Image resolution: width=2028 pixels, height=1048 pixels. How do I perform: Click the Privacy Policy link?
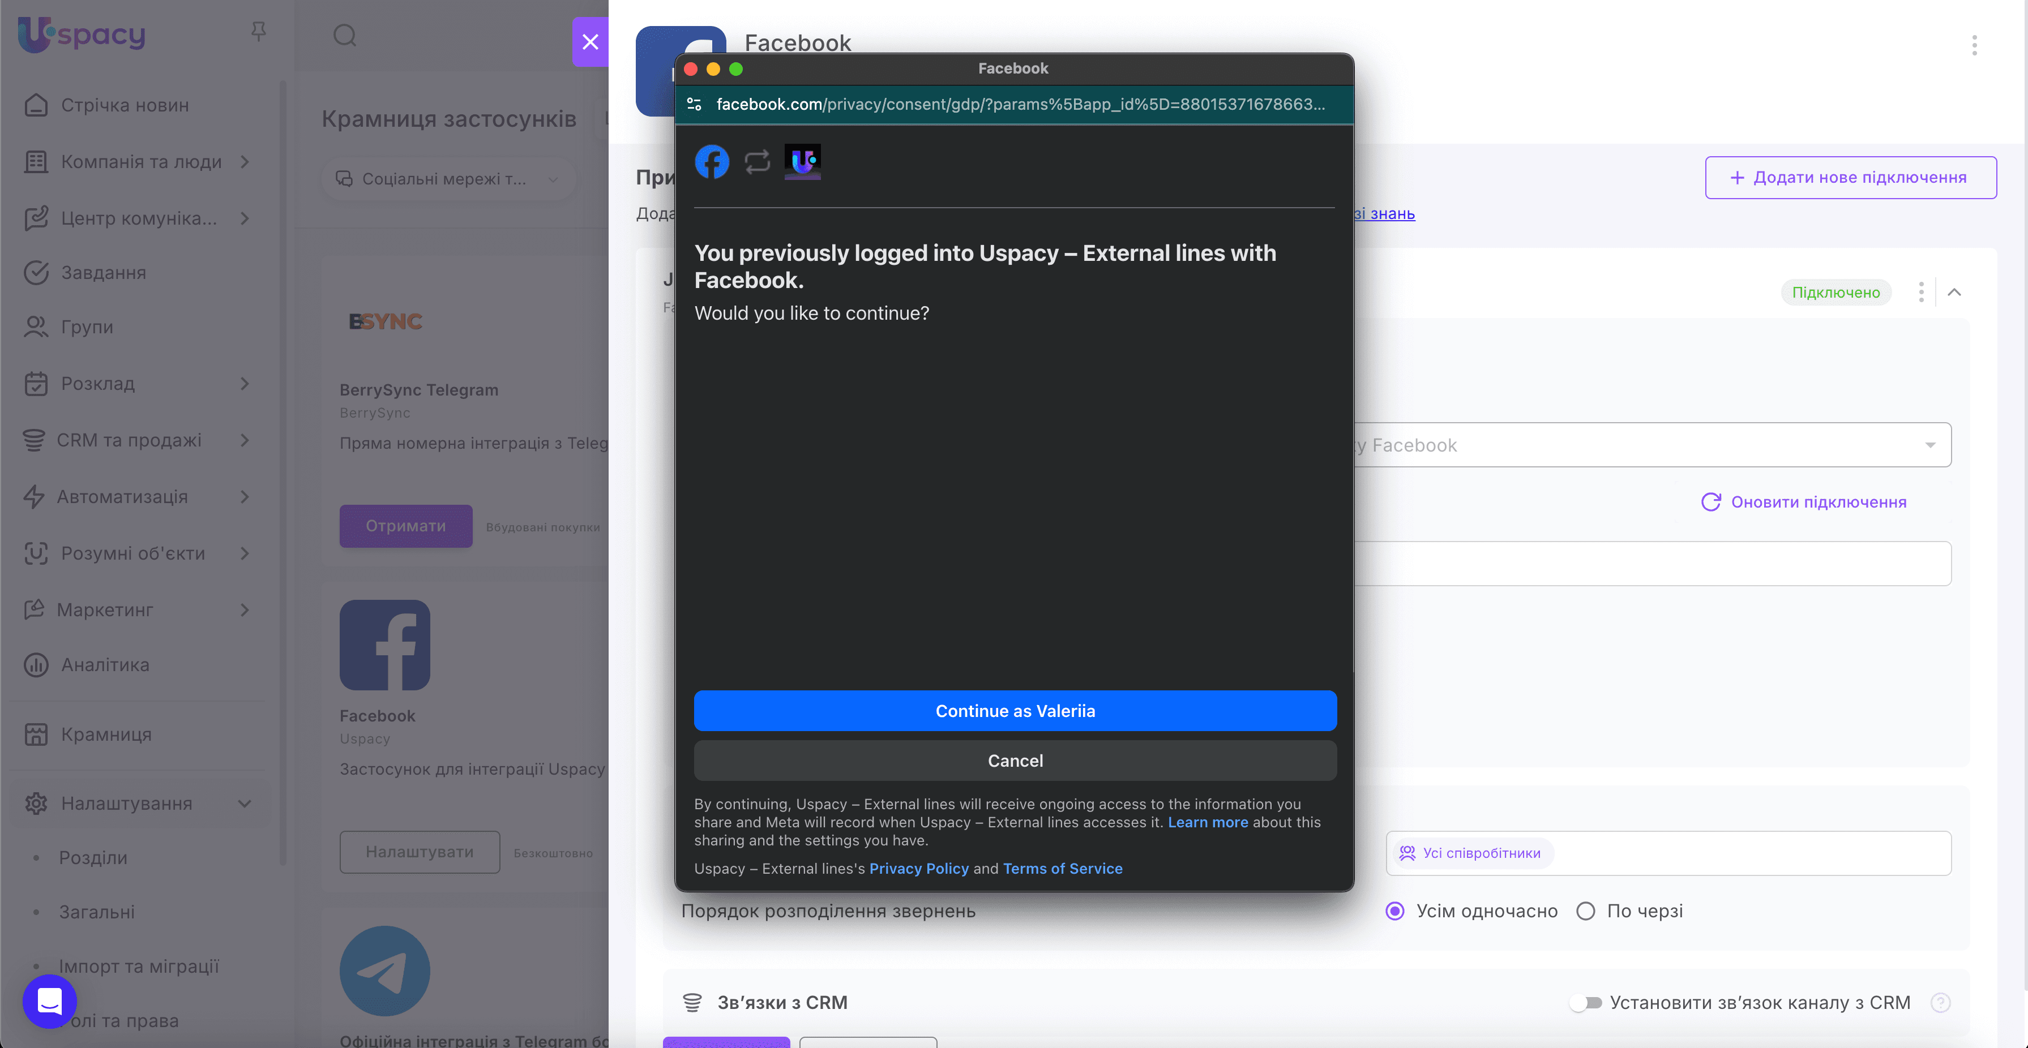tap(919, 869)
